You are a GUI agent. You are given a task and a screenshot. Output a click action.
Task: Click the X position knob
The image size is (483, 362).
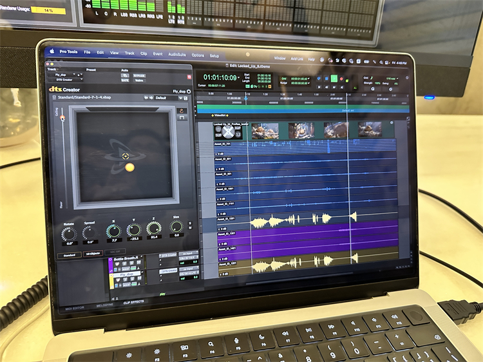[x=113, y=231]
